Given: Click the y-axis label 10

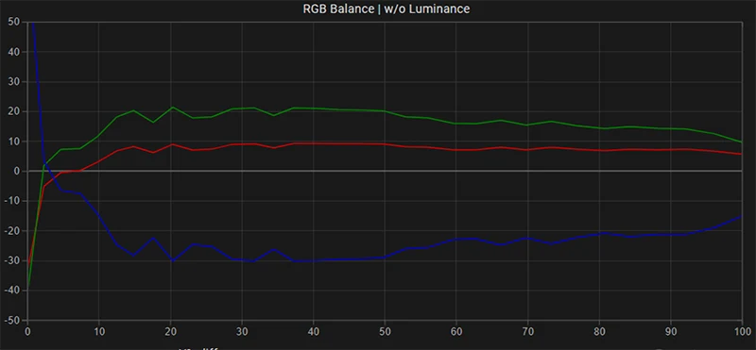Looking at the screenshot, I should (14, 142).
